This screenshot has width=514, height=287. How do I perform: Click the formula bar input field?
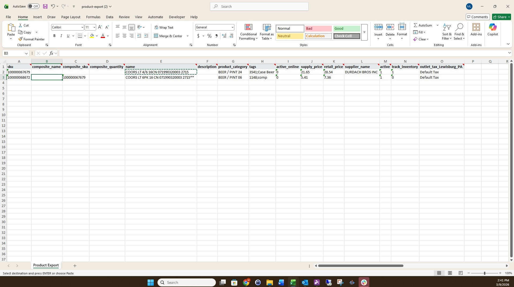pyautogui.click(x=283, y=53)
